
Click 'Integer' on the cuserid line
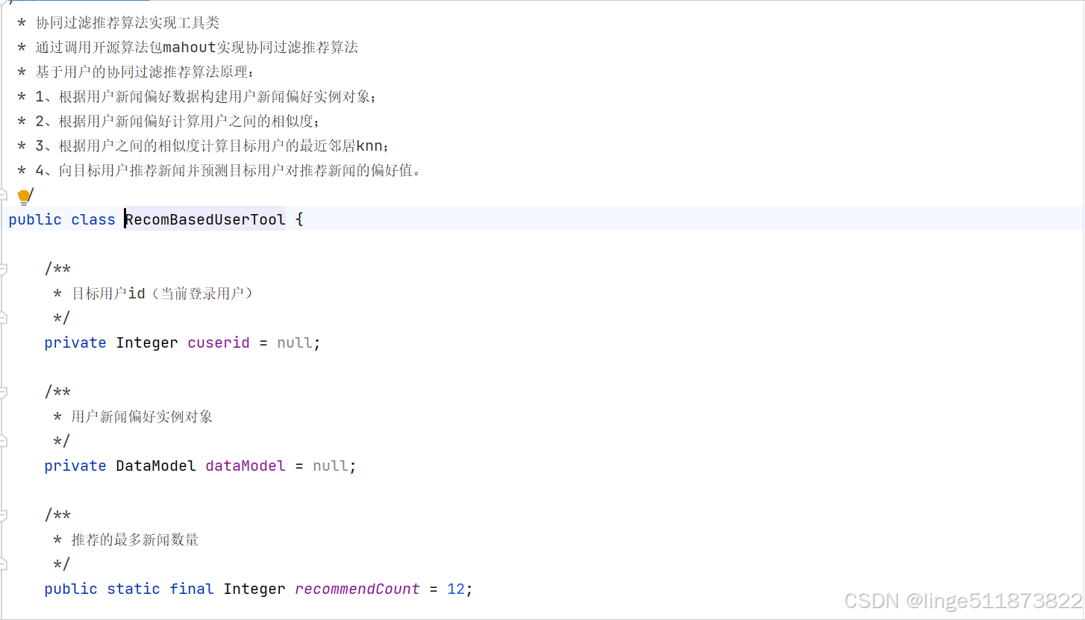click(x=147, y=342)
